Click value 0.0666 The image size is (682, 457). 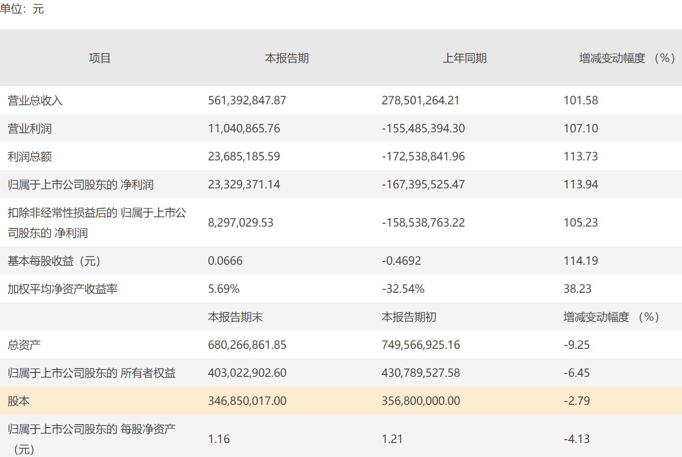click(x=225, y=261)
